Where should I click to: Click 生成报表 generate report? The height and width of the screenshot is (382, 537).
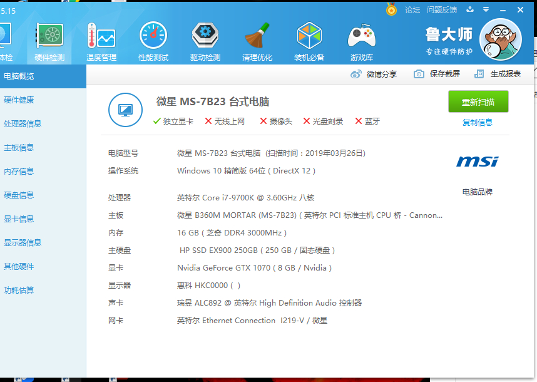click(x=506, y=74)
